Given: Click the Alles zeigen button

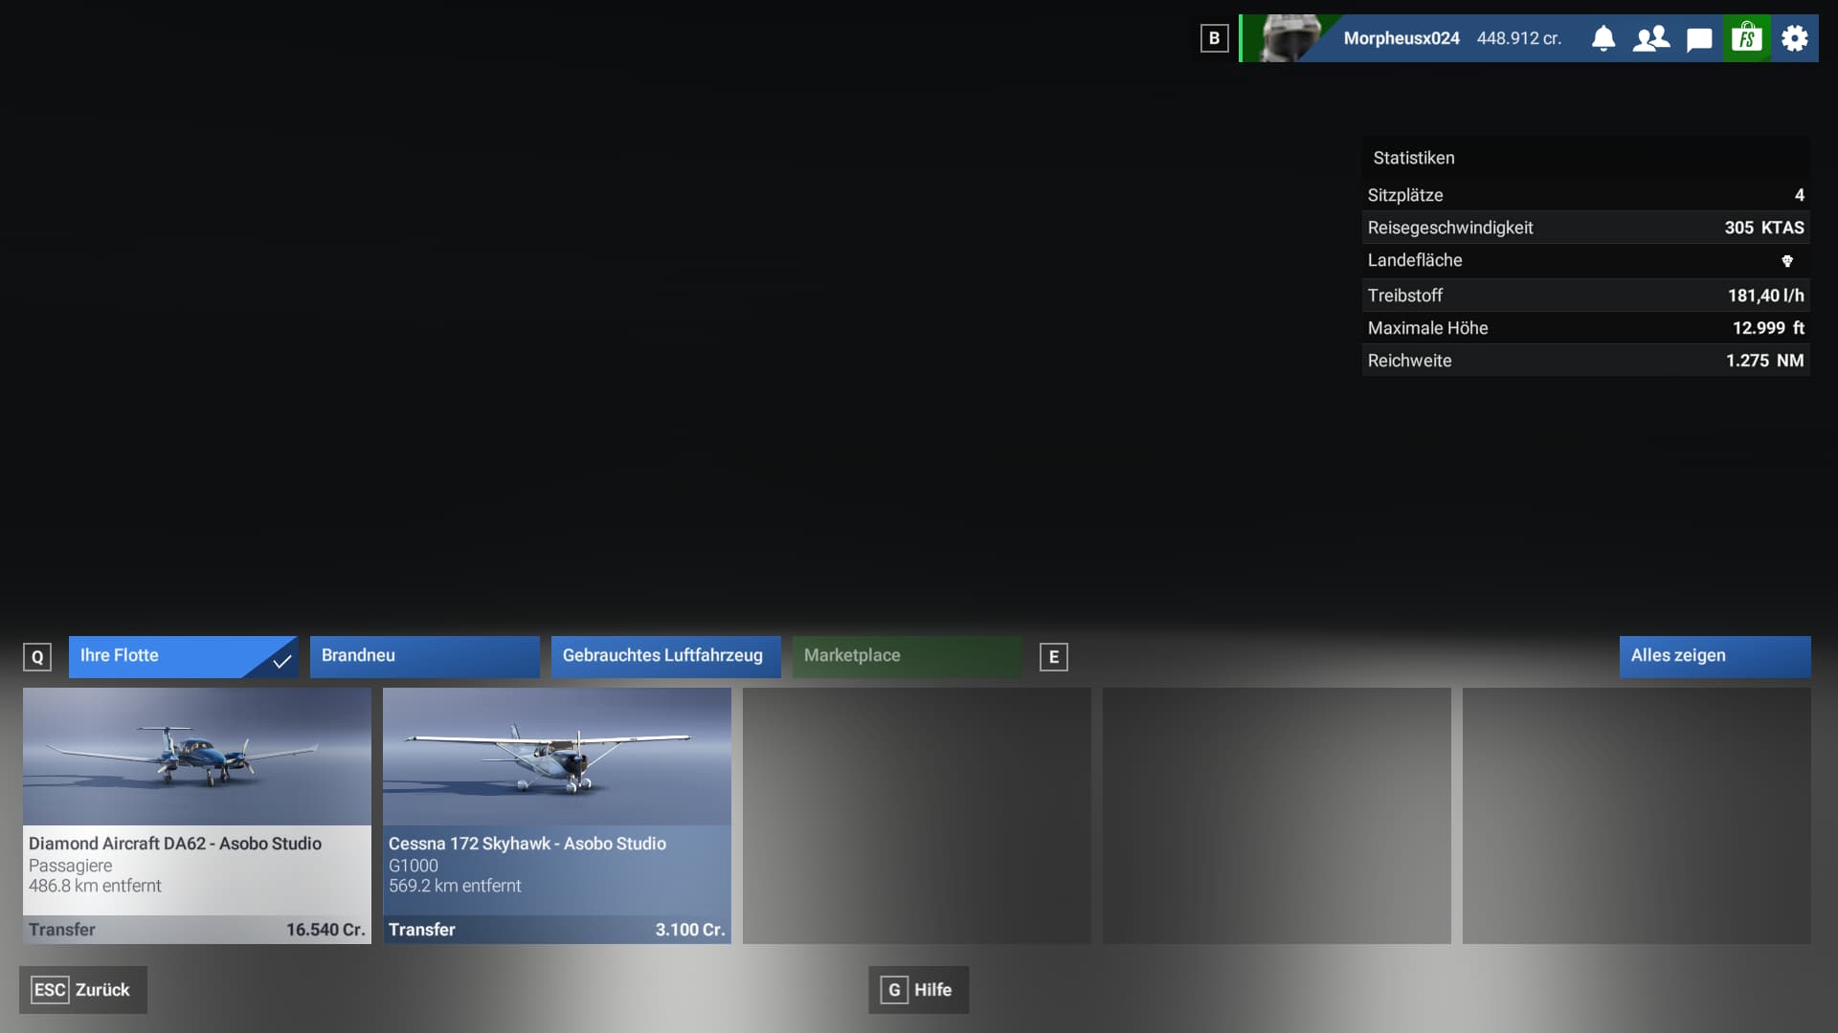Looking at the screenshot, I should (x=1715, y=656).
